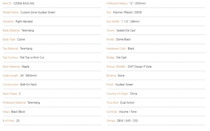This screenshot has height=131, width=210.
Task: Click the Tuners label
Action: tap(110, 30)
